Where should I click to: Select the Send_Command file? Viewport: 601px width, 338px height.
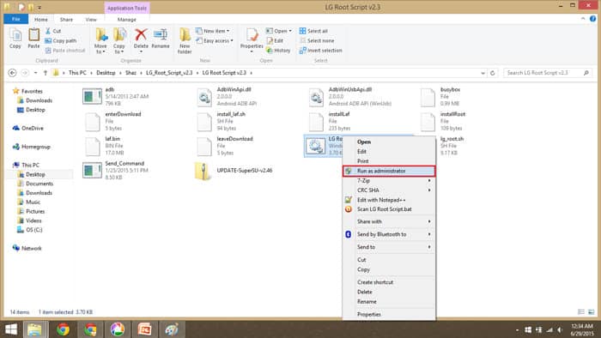(x=115, y=171)
